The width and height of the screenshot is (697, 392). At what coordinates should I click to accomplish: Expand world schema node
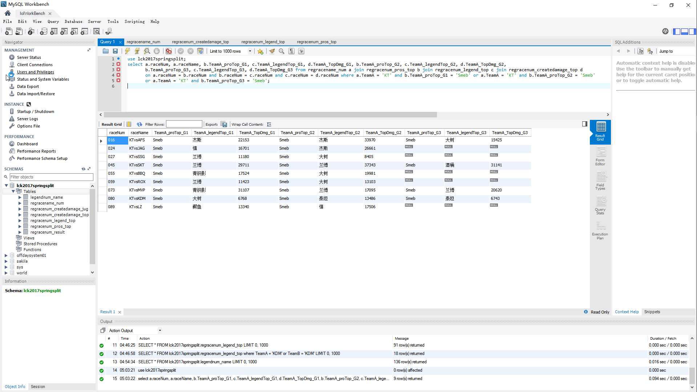tap(6, 273)
